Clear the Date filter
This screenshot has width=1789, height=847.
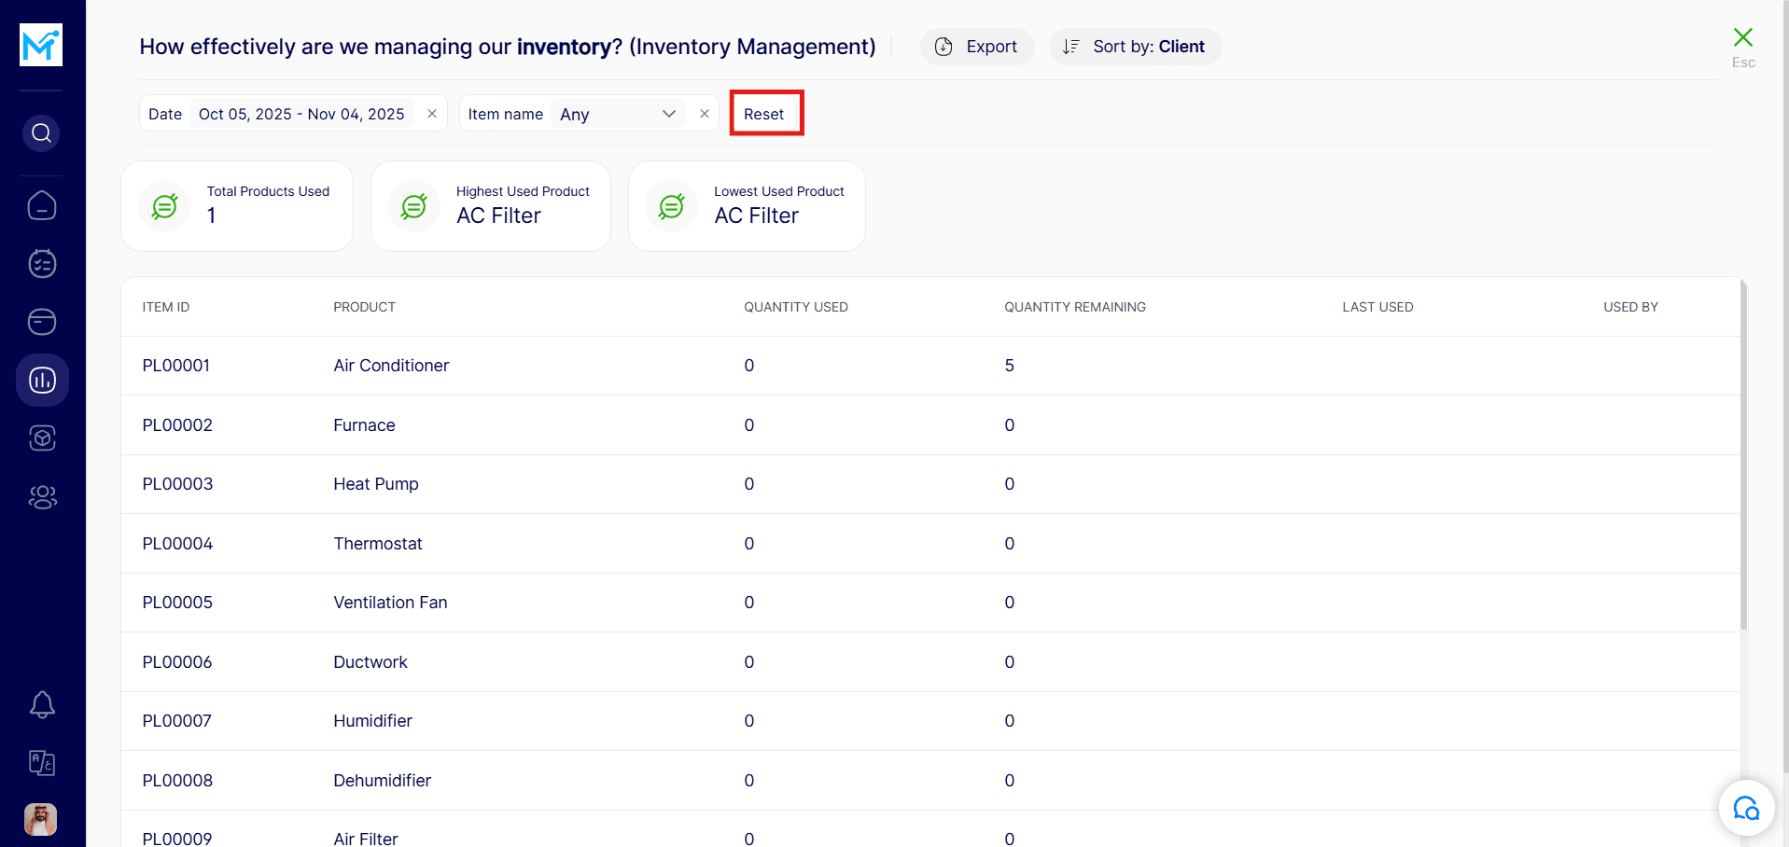[x=432, y=114]
